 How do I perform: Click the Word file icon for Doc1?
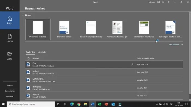(x=28, y=64)
